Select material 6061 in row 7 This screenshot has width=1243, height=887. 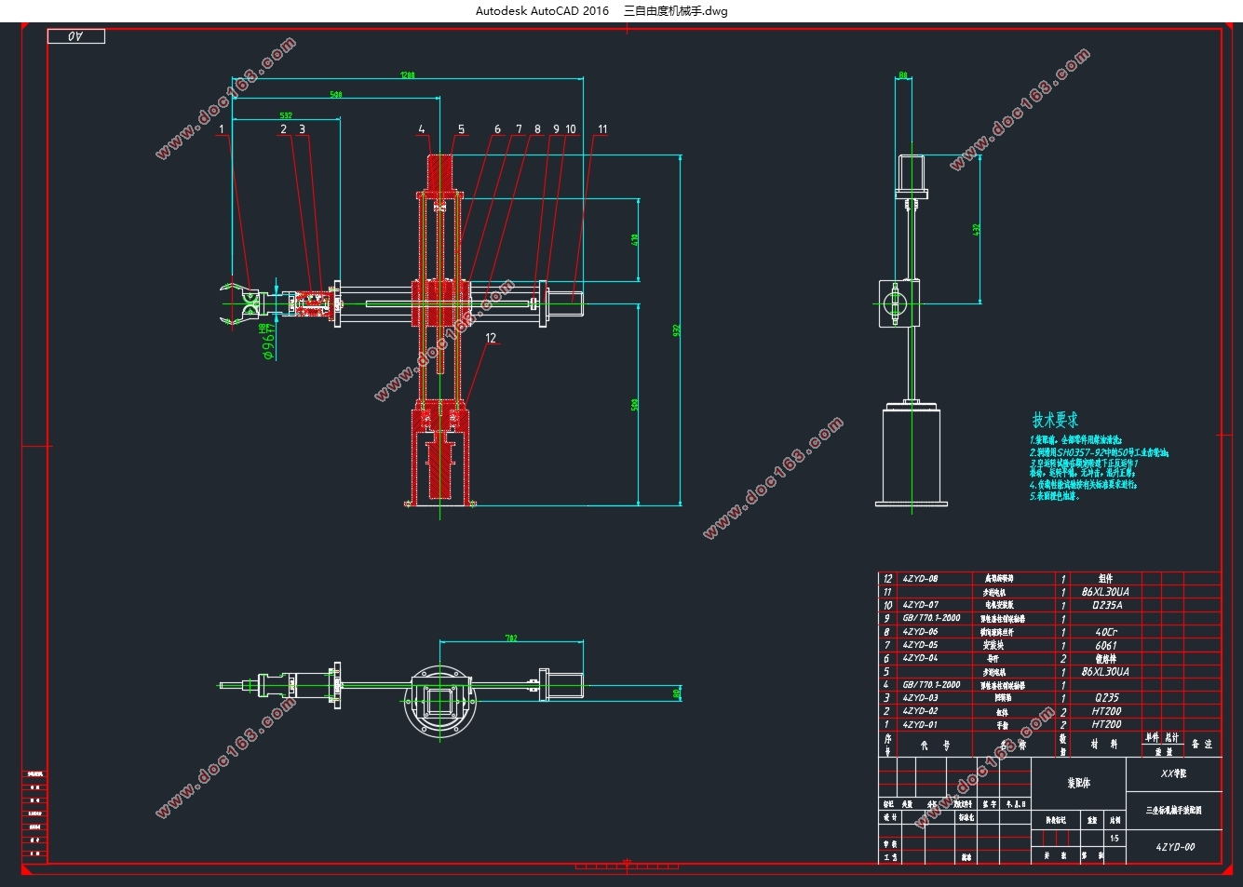(x=1106, y=645)
